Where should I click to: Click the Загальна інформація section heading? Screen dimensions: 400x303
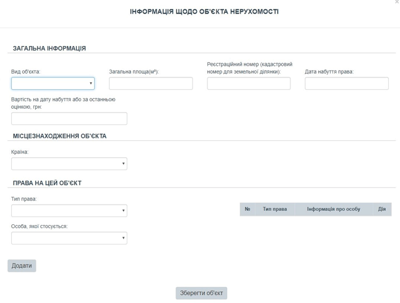(x=49, y=48)
